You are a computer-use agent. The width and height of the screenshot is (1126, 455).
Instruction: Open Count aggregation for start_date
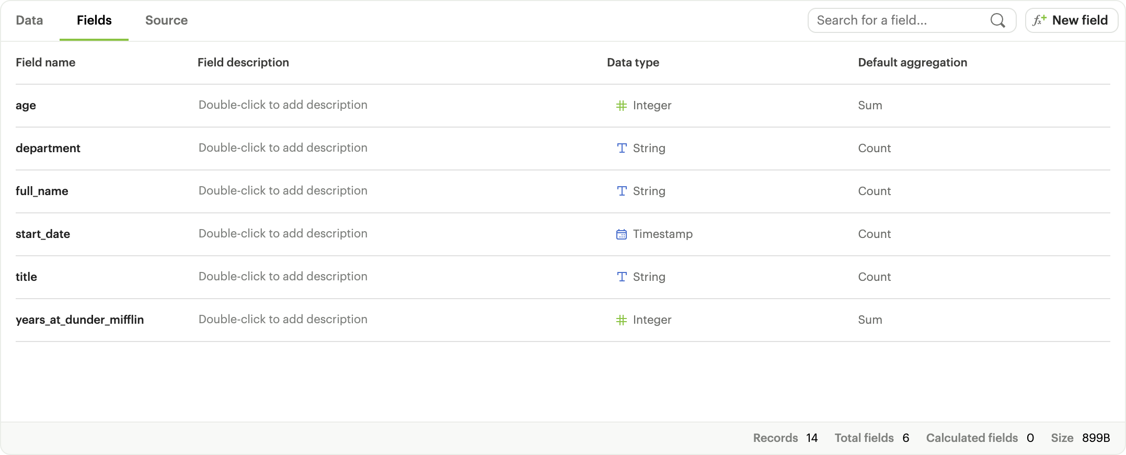tap(874, 234)
